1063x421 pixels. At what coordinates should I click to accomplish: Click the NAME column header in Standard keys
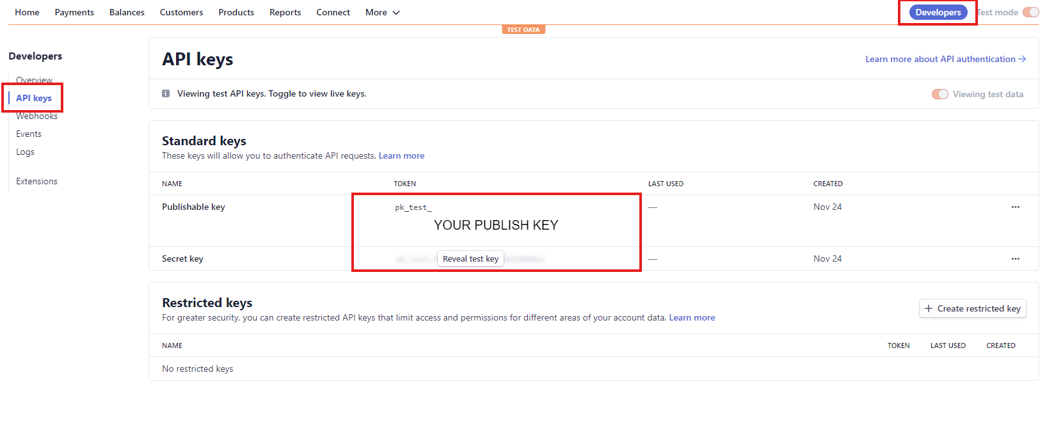pos(172,184)
